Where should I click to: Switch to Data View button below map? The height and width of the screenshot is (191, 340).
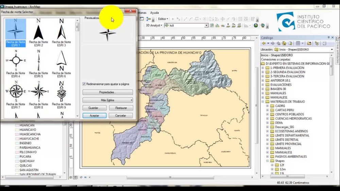[x=71, y=177]
